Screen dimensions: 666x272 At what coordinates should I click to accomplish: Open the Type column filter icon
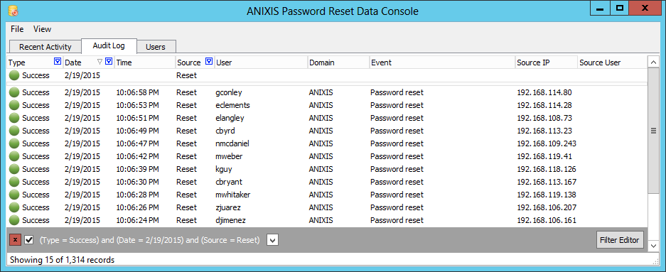[x=58, y=62]
